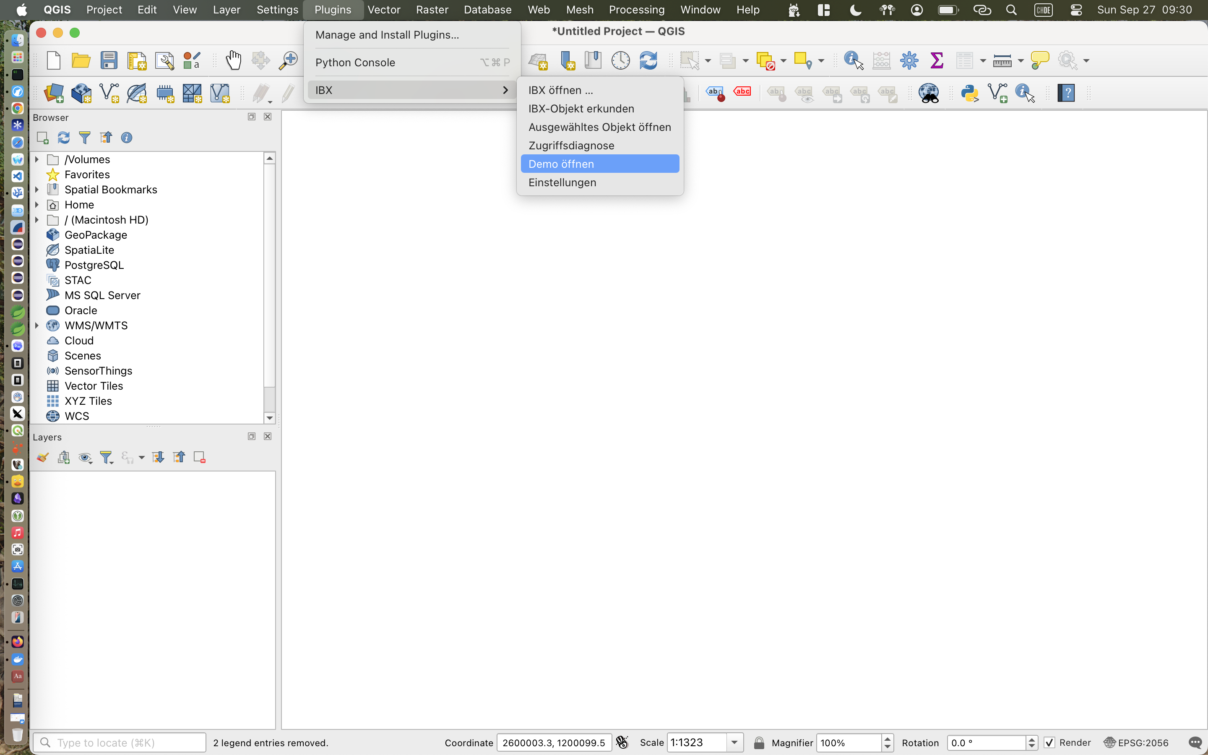The image size is (1208, 755).
Task: Open the help icon in toolbar
Action: pos(1066,94)
